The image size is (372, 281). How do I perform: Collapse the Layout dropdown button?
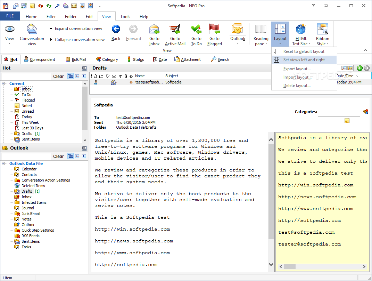pyautogui.click(x=280, y=34)
